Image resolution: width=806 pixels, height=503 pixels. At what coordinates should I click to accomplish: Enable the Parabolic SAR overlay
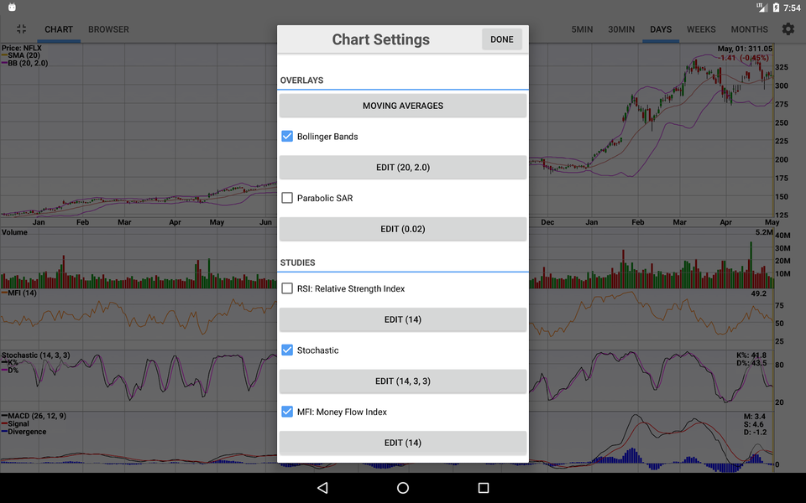click(287, 198)
